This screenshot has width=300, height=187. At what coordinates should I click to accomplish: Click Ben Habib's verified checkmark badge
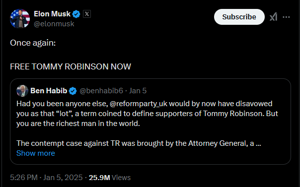tap(73, 91)
